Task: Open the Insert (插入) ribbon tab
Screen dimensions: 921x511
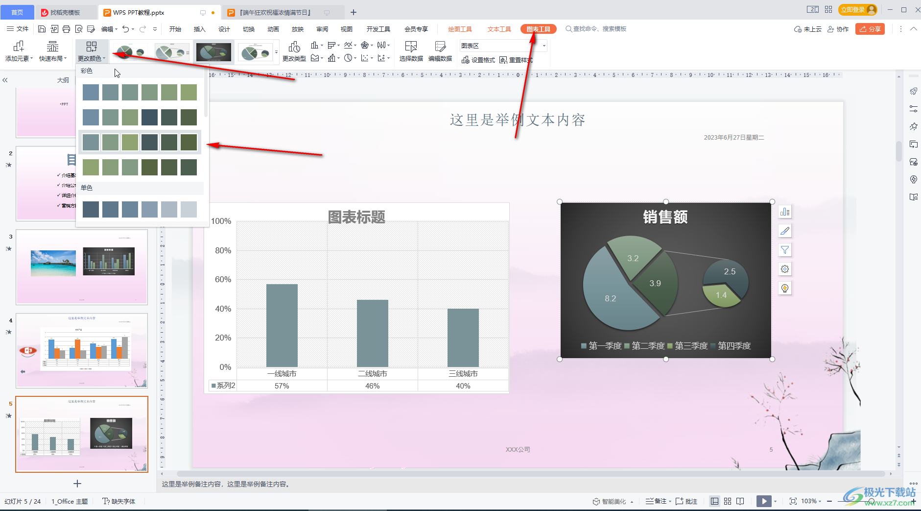Action: tap(200, 29)
